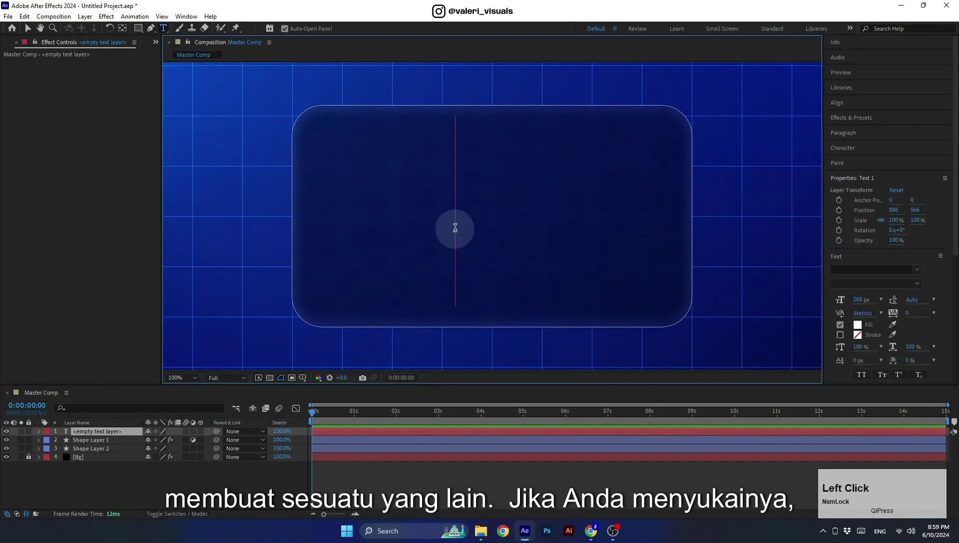Click the fill color eyedropper
The height and width of the screenshot is (543, 959).
893,324
